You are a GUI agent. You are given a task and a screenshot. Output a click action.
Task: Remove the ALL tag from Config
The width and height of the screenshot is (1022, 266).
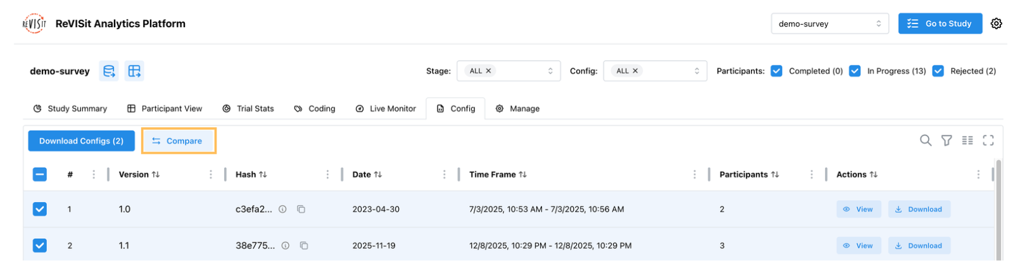click(635, 71)
